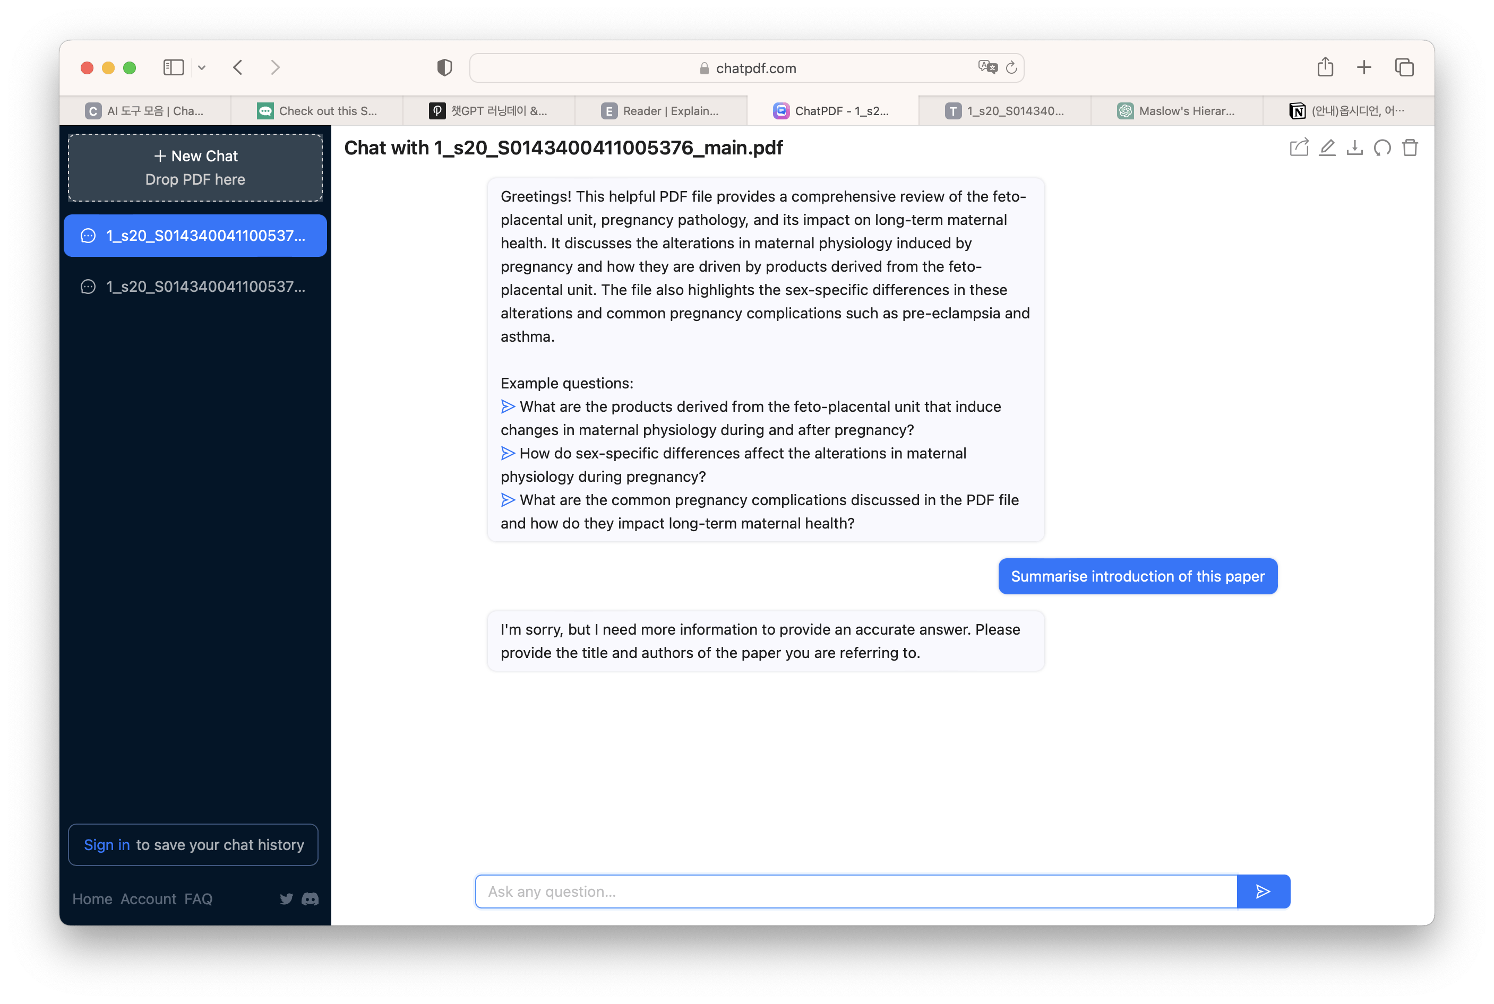This screenshot has width=1494, height=1004.
Task: Click the share chat icon
Action: click(1299, 148)
